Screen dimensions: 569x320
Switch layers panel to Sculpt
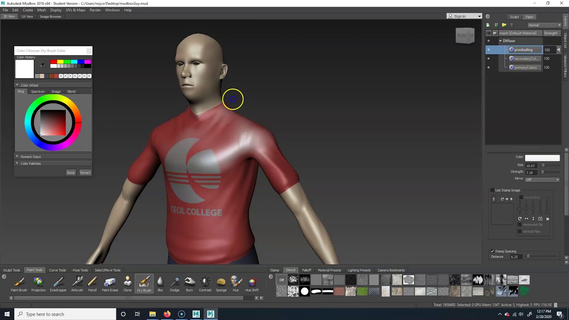point(514,17)
